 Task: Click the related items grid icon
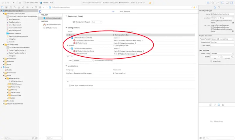coord(40,7)
